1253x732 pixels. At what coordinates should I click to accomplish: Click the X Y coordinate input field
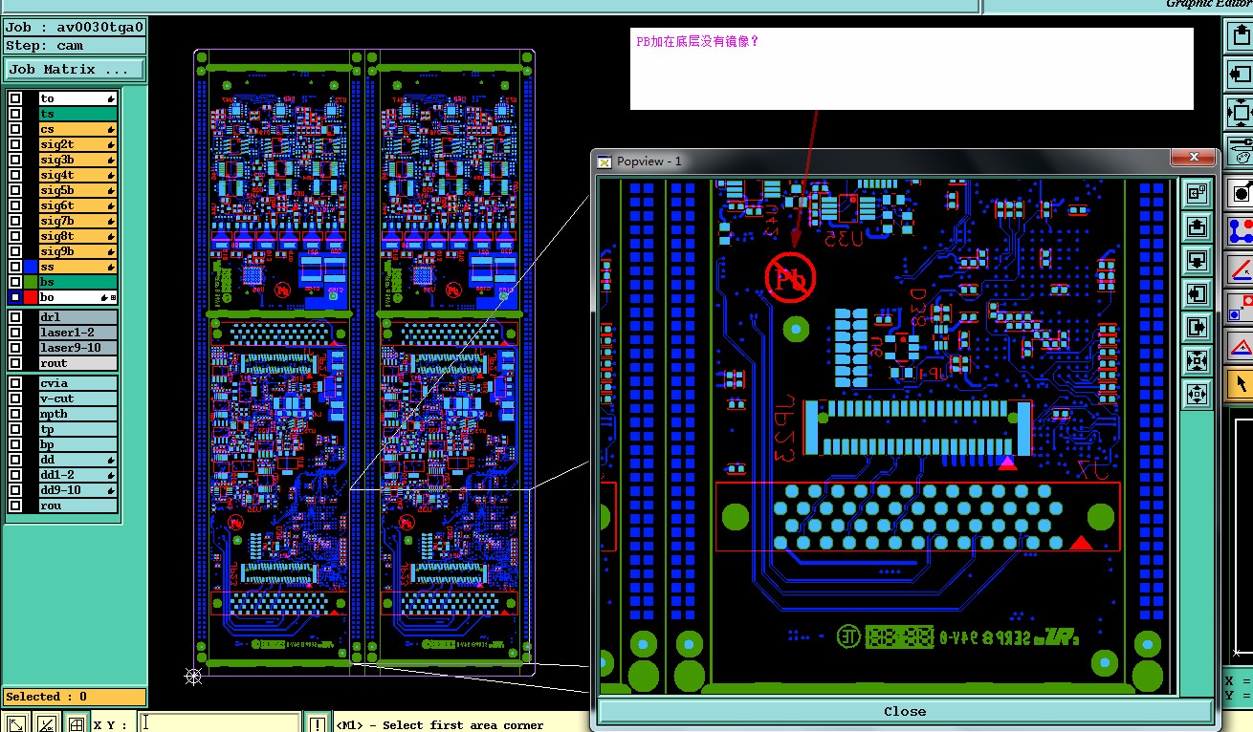[x=220, y=723]
